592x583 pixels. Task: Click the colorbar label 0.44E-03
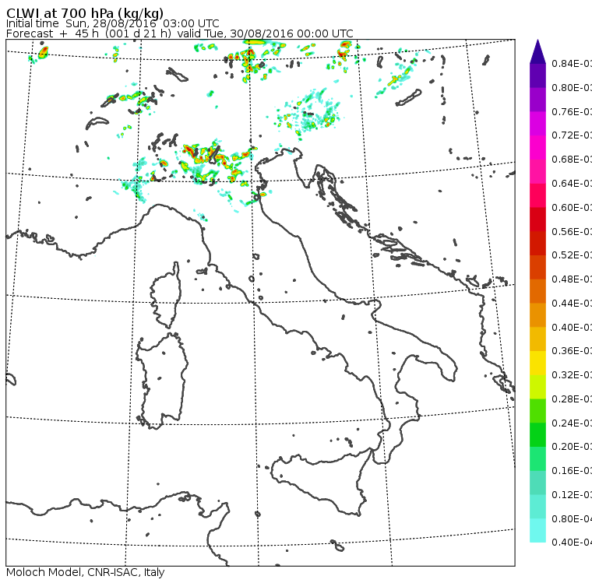[x=572, y=304]
